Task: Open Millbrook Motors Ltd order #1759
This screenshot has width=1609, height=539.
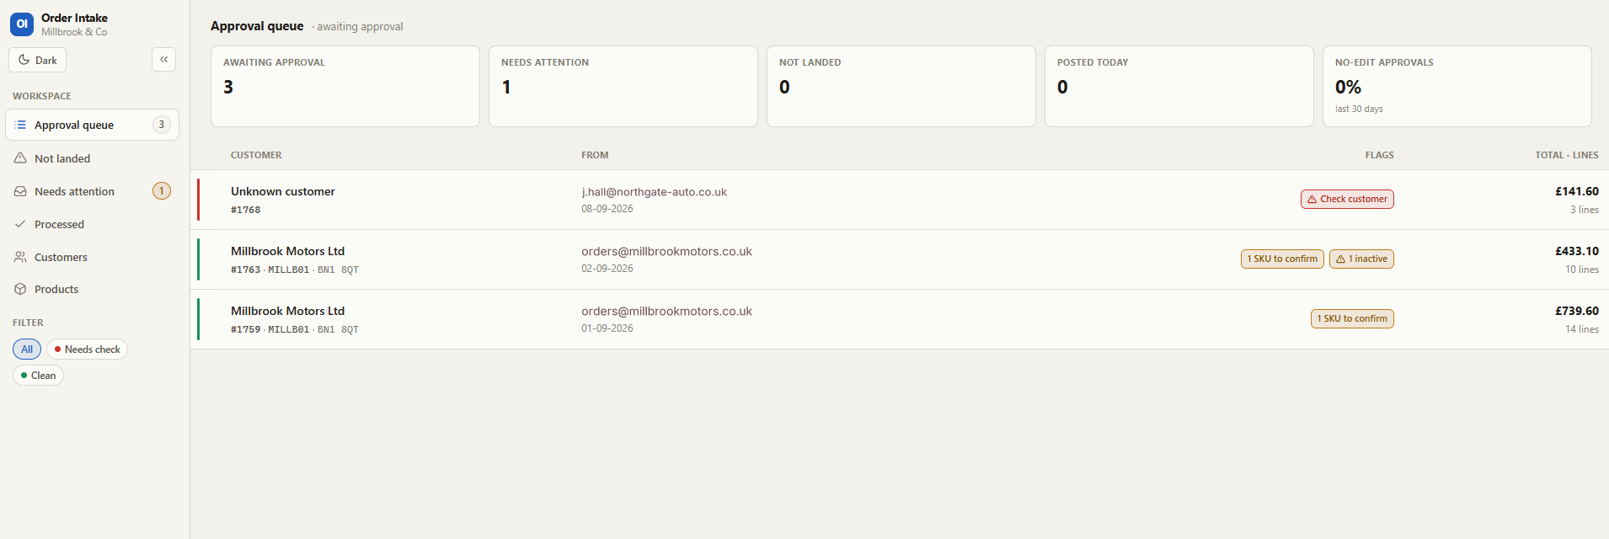Action: point(900,319)
